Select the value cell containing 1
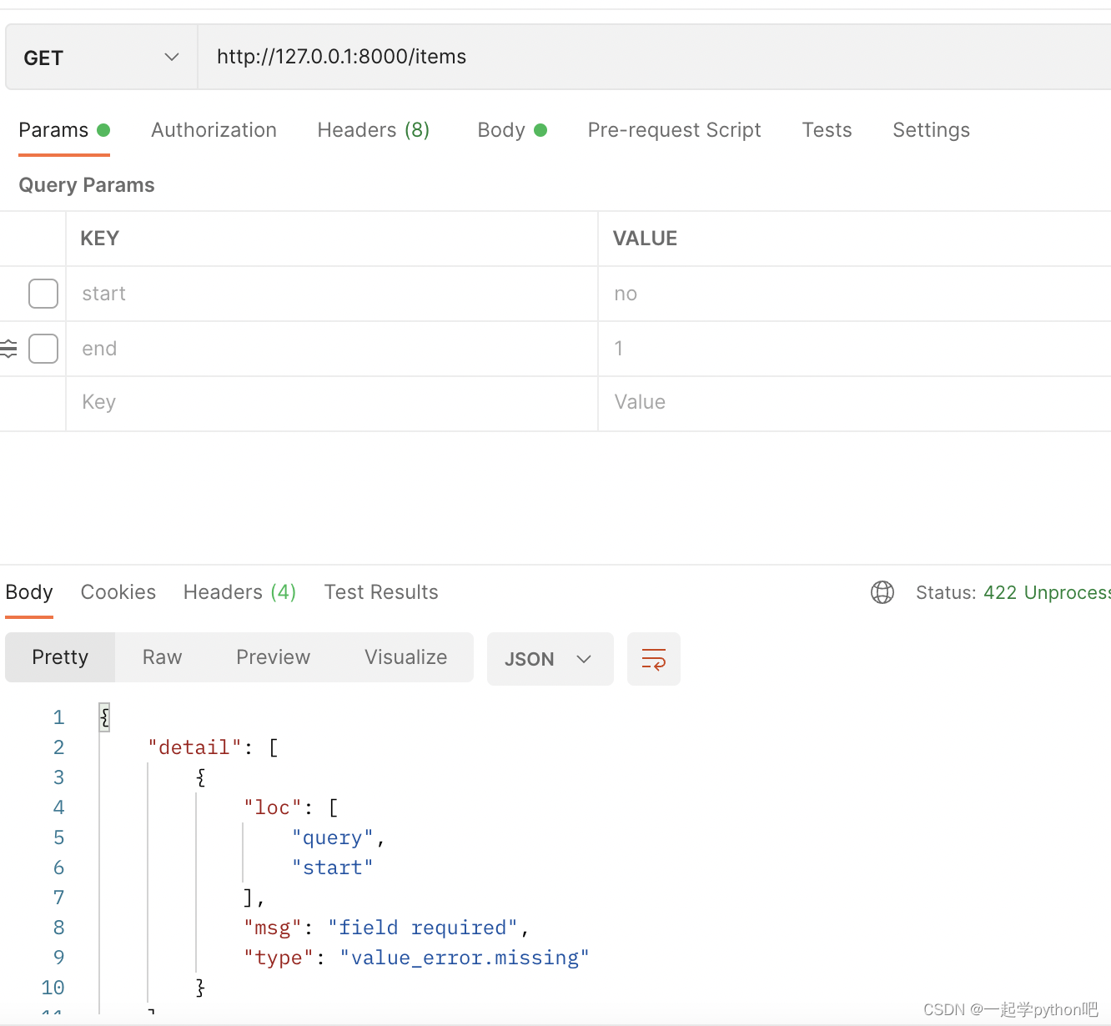 coord(855,349)
